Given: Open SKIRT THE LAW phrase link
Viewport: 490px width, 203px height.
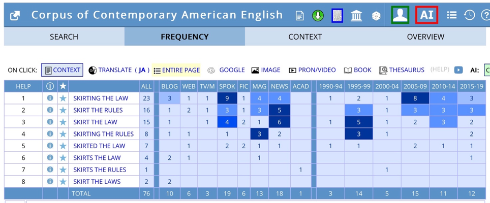Looking at the screenshot, I should [95, 122].
